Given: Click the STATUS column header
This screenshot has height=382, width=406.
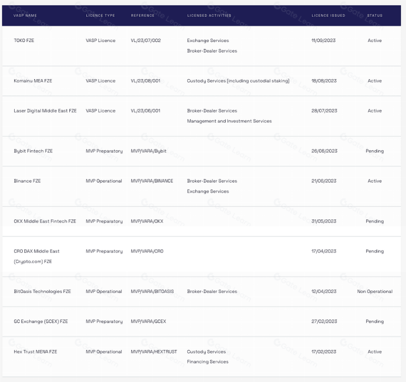Looking at the screenshot, I should coord(375,16).
